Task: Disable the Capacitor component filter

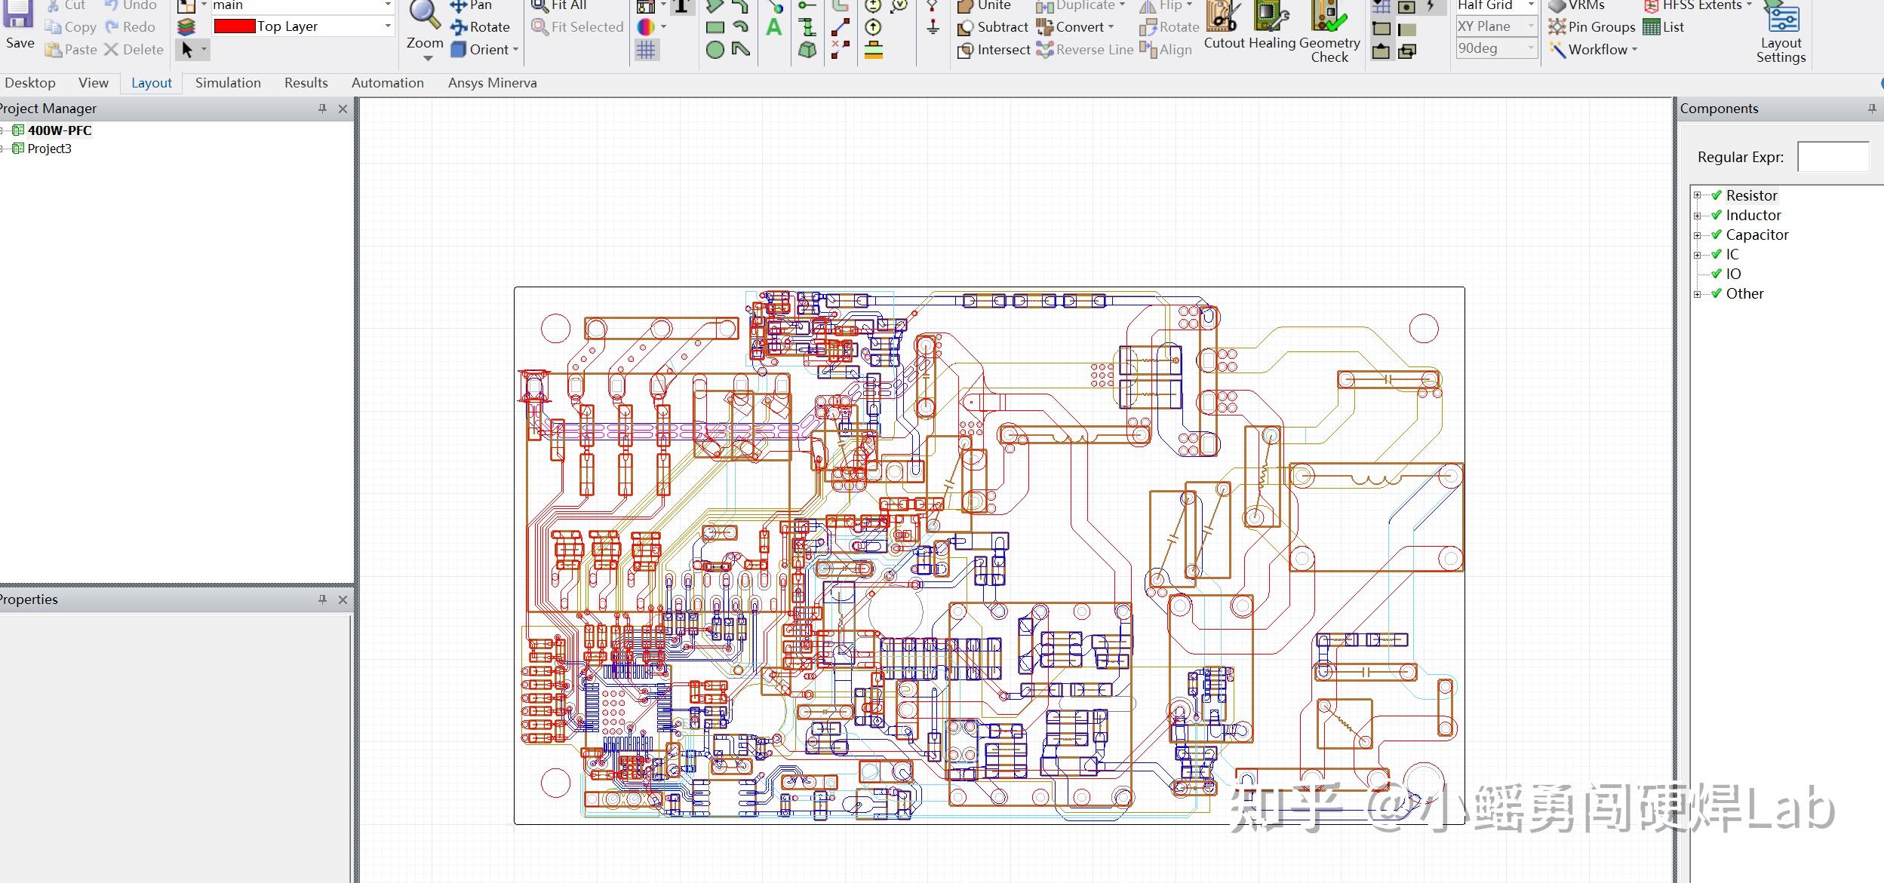Action: pyautogui.click(x=1716, y=235)
